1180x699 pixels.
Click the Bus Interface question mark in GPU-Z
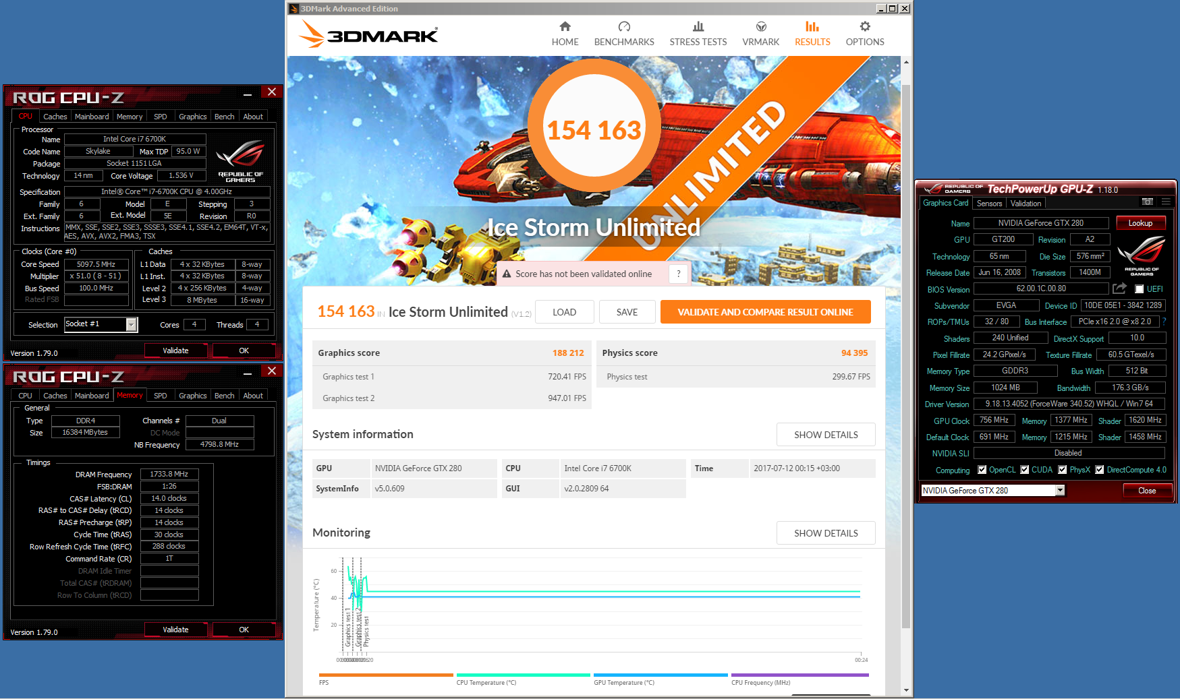click(1164, 322)
